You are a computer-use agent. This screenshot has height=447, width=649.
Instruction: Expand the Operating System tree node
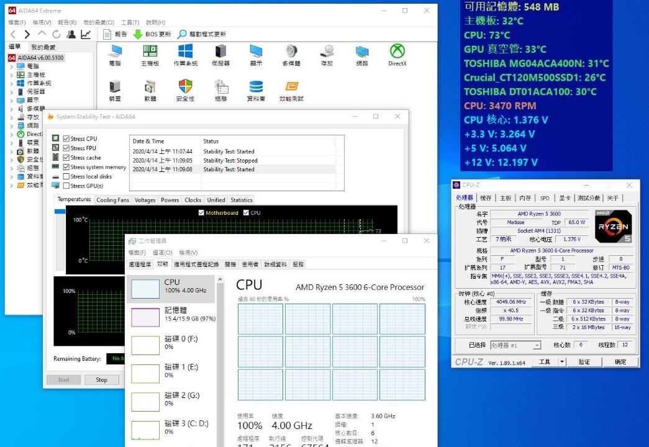tap(11, 83)
